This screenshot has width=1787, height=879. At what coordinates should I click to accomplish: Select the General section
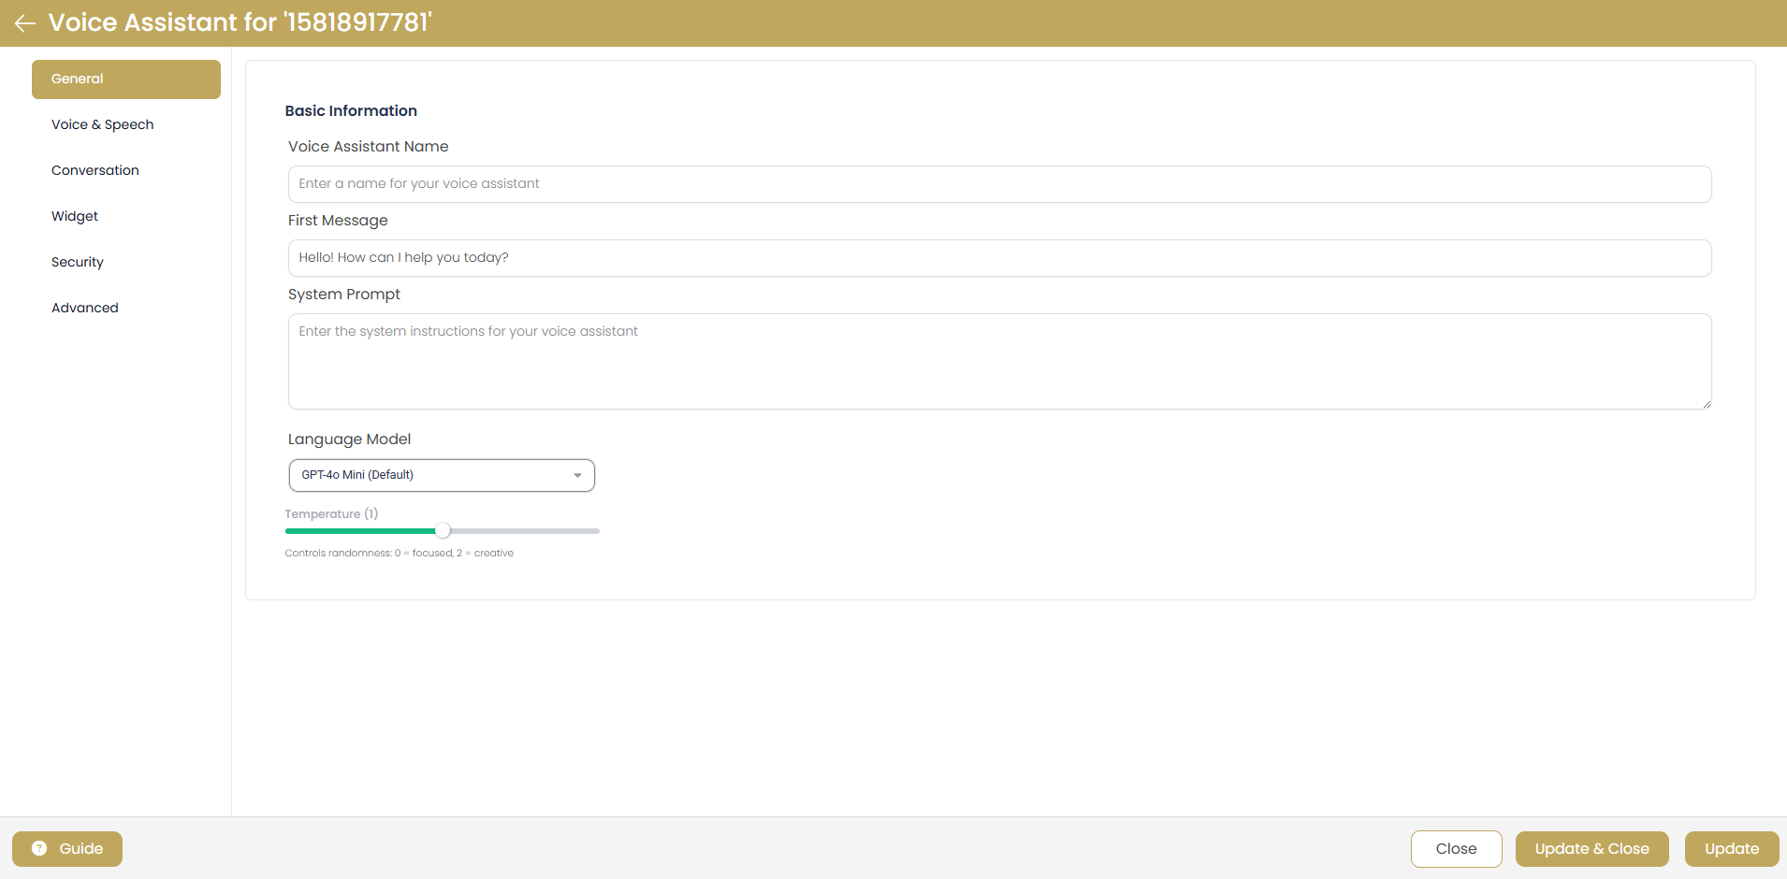point(77,79)
